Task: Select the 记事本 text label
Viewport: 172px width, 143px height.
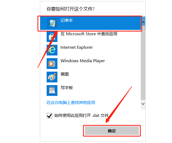Action: point(67,20)
